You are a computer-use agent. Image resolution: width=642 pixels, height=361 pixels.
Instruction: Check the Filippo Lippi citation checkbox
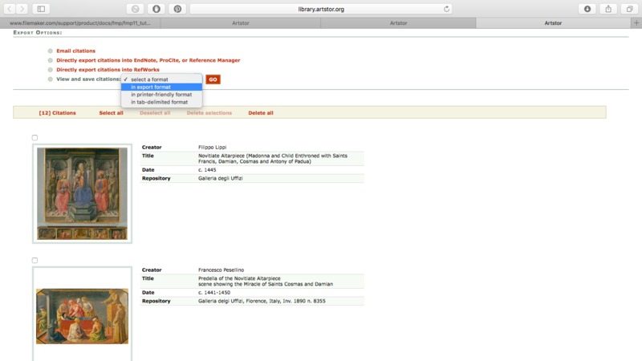point(35,137)
